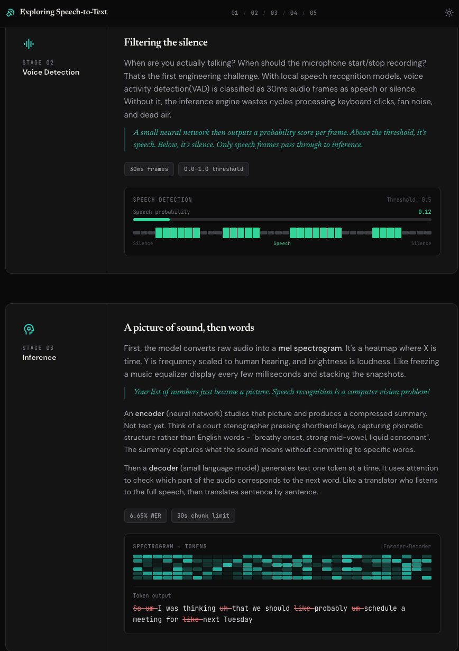Click the first green speech frame block
This screenshot has width=459, height=651.
click(x=159, y=232)
